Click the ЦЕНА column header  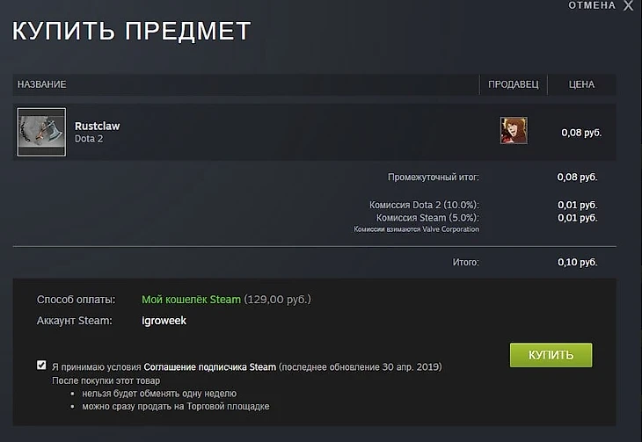581,84
